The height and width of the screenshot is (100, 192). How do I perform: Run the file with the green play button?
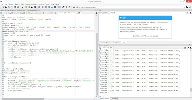click(x=22, y=7)
